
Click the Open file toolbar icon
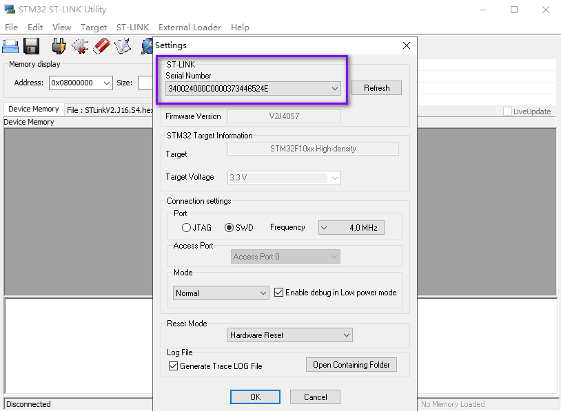(10, 46)
